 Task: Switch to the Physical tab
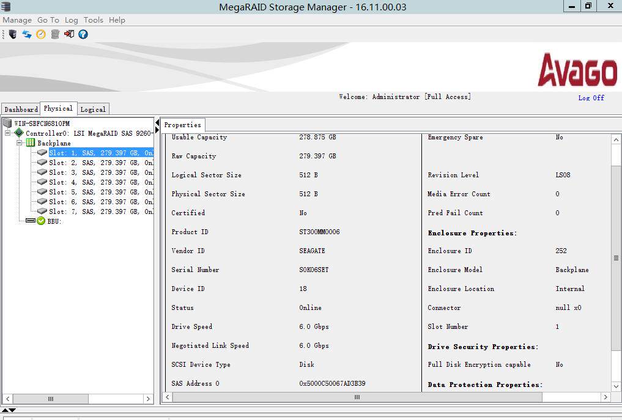[58, 108]
